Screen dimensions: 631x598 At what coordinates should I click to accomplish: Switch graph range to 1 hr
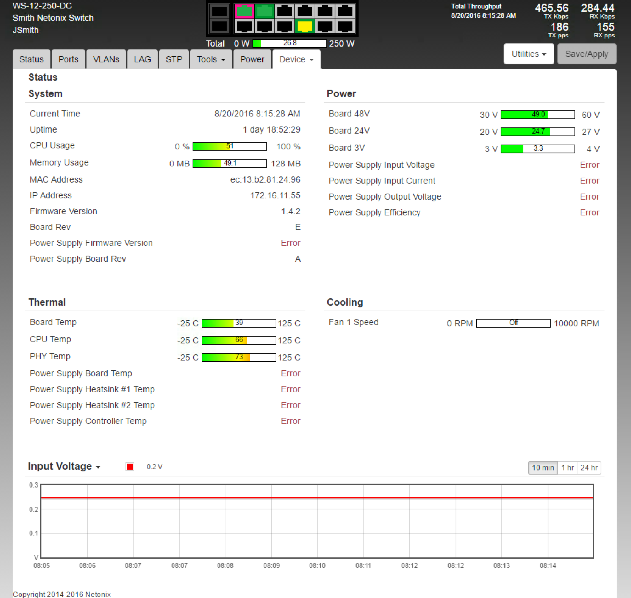[567, 468]
